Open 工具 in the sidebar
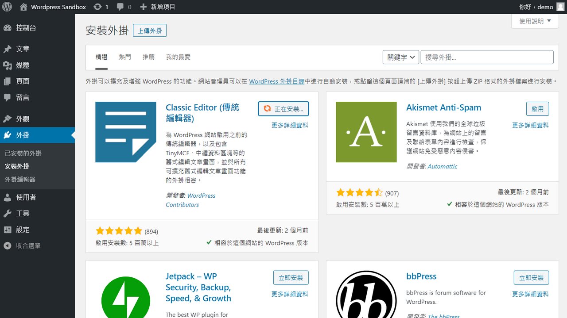The image size is (567, 318). pos(23,213)
